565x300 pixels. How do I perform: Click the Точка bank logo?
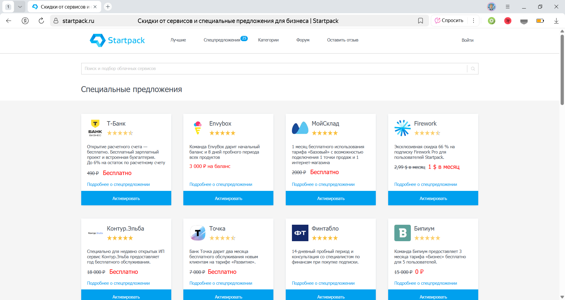198,233
